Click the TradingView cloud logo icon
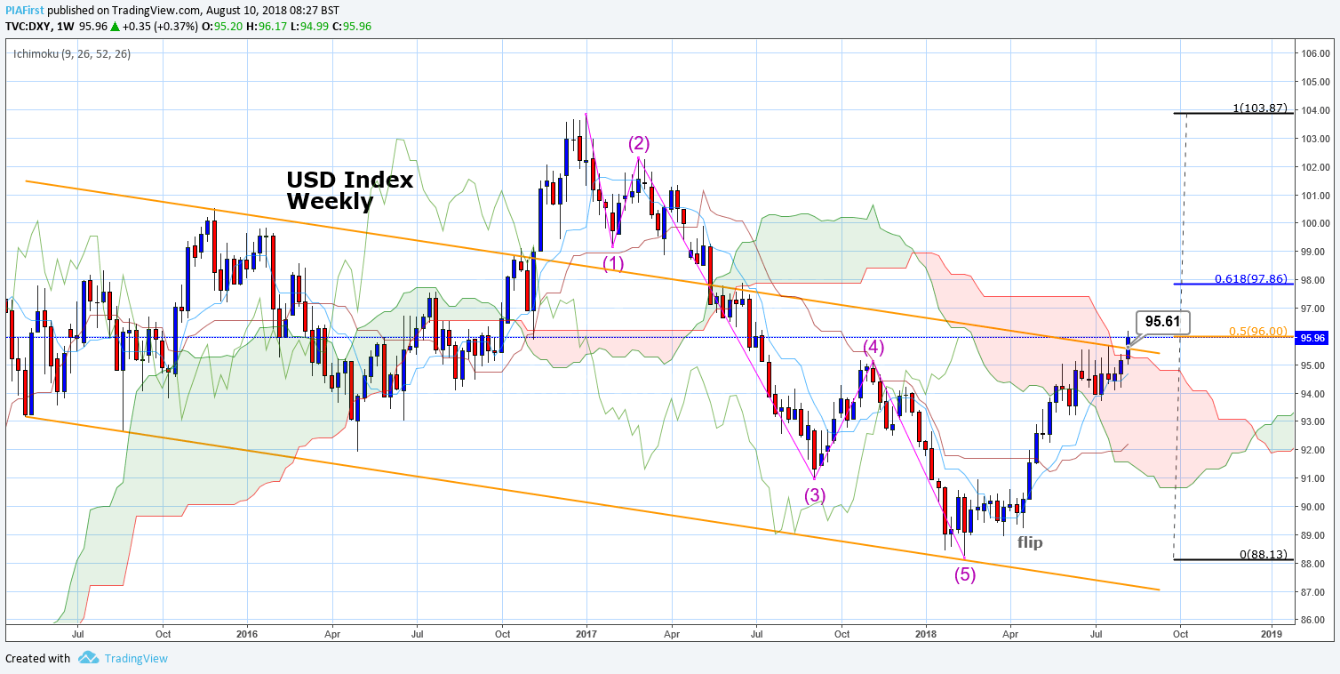Image resolution: width=1340 pixels, height=674 pixels. tap(87, 658)
